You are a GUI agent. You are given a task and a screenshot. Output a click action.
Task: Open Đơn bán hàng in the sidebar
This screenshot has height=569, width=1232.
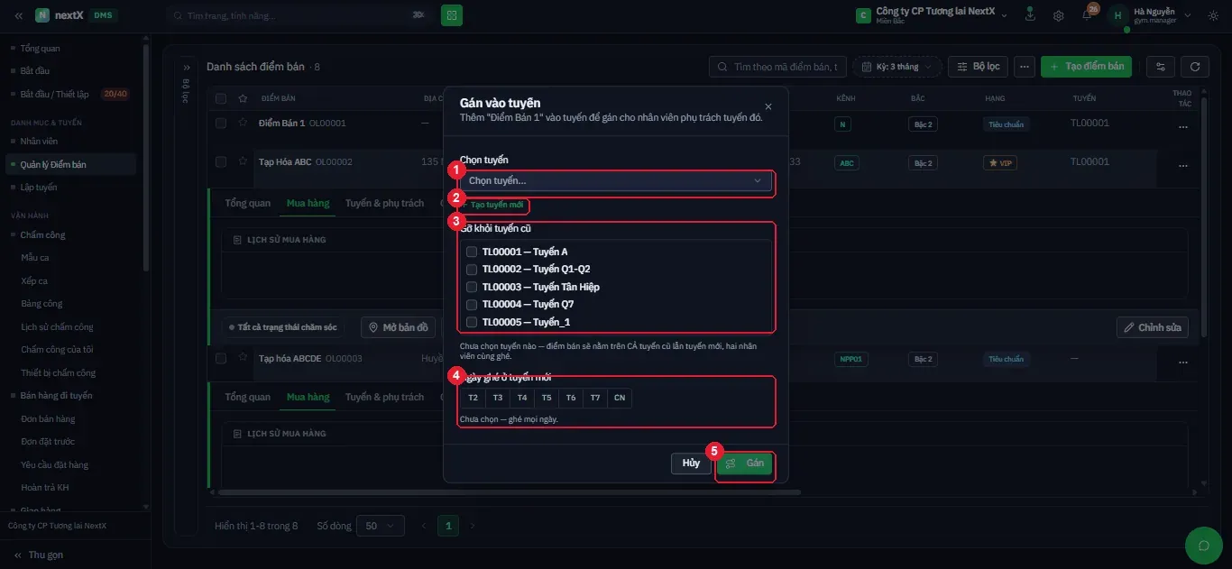pos(48,419)
